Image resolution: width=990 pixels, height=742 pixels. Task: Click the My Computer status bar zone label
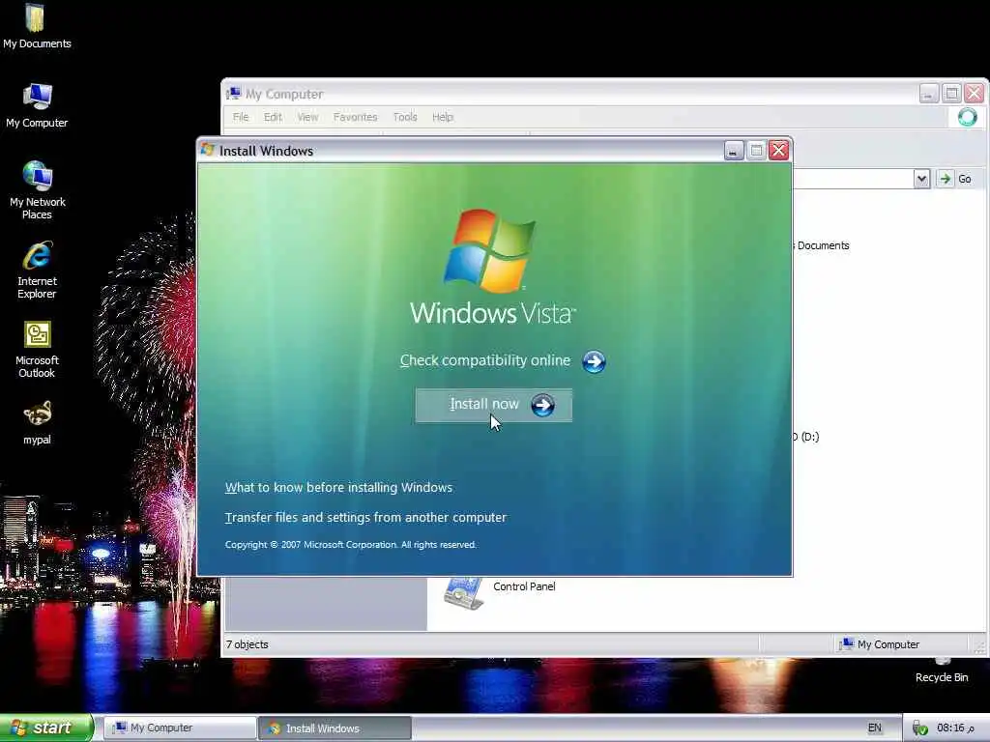(x=888, y=644)
